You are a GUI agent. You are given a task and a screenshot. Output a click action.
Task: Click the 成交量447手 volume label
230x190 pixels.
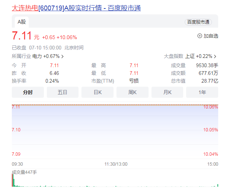[24, 172]
